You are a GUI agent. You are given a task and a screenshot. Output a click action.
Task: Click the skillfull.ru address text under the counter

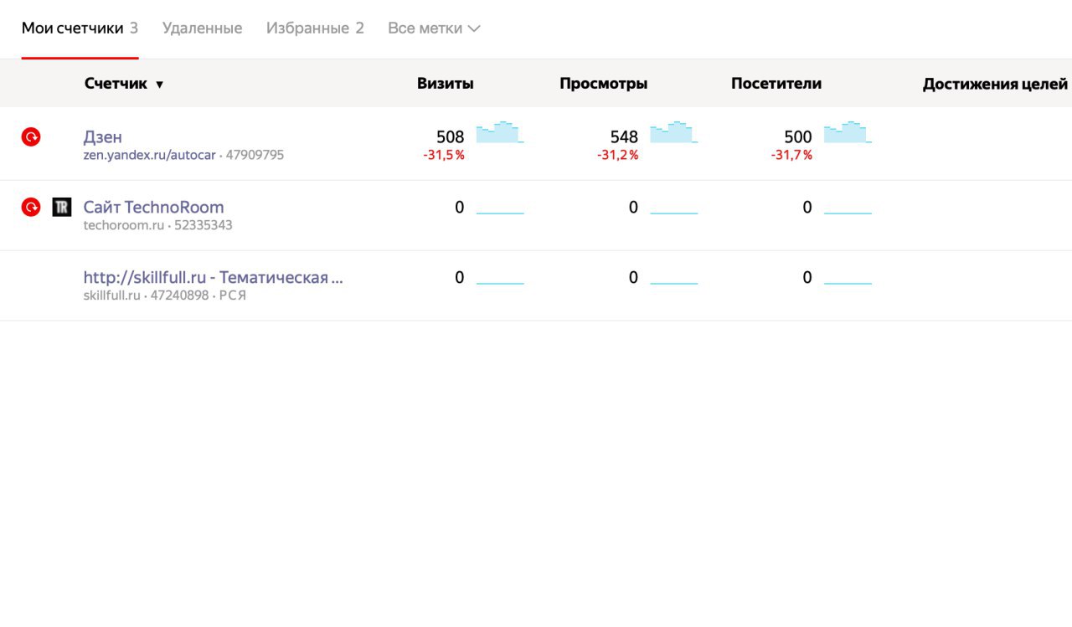(112, 296)
